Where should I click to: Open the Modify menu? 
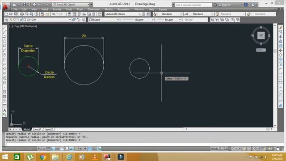[x=109, y=9]
